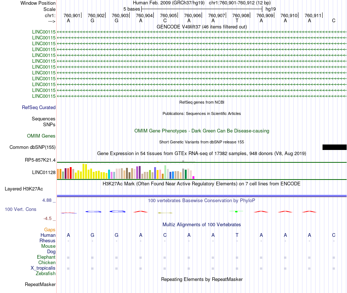Click '100 vertebrates Basewise Conservation by PhyloP' title

click(x=202, y=201)
